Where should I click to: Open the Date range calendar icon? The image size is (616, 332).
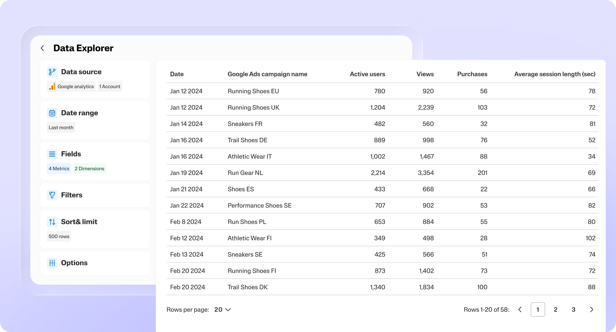[52, 113]
